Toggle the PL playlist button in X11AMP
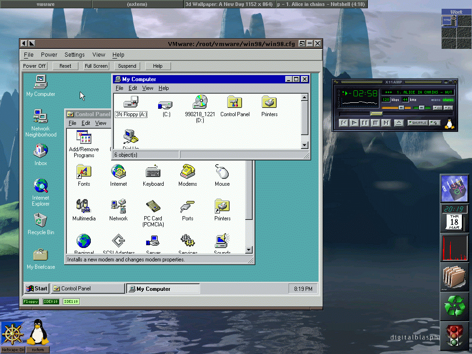Viewport: 472px width, 354px height. click(448, 108)
